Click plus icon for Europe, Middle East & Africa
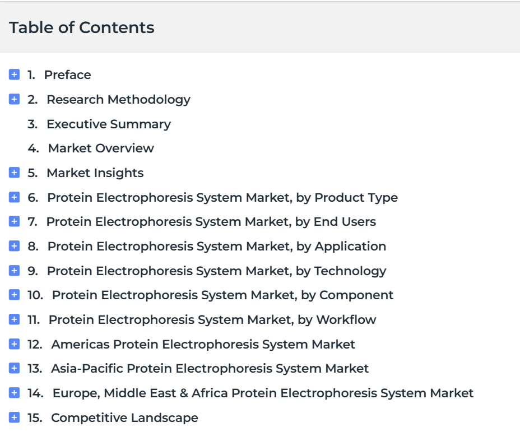Viewport: 520px width, 441px height. coord(15,393)
